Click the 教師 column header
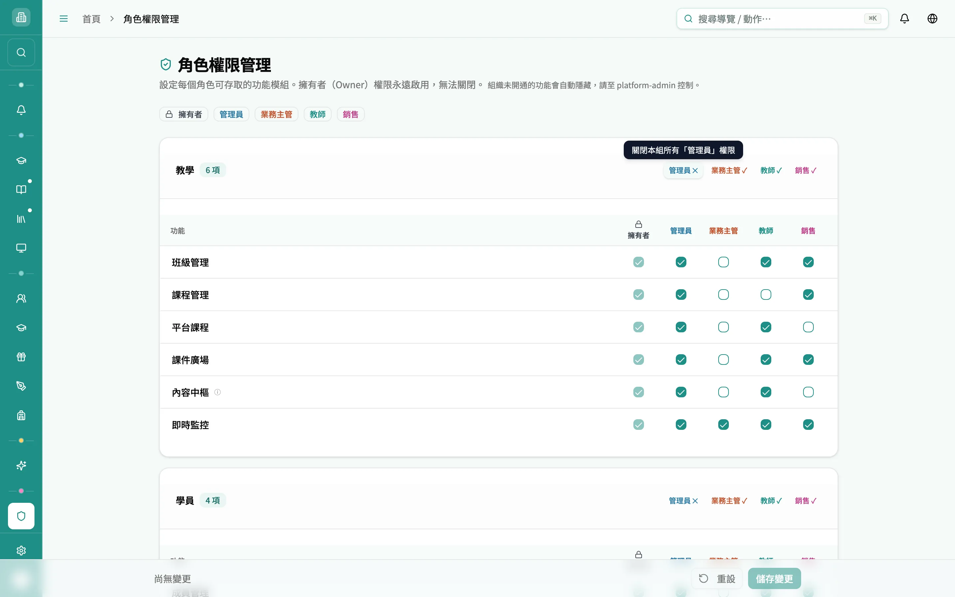Screen dimensions: 955x597 pyautogui.click(x=766, y=231)
